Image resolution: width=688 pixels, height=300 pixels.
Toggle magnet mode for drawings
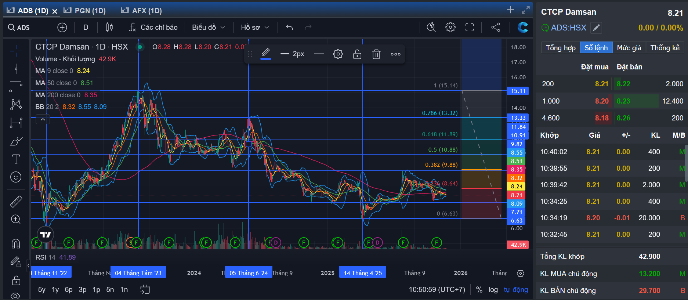pyautogui.click(x=16, y=243)
